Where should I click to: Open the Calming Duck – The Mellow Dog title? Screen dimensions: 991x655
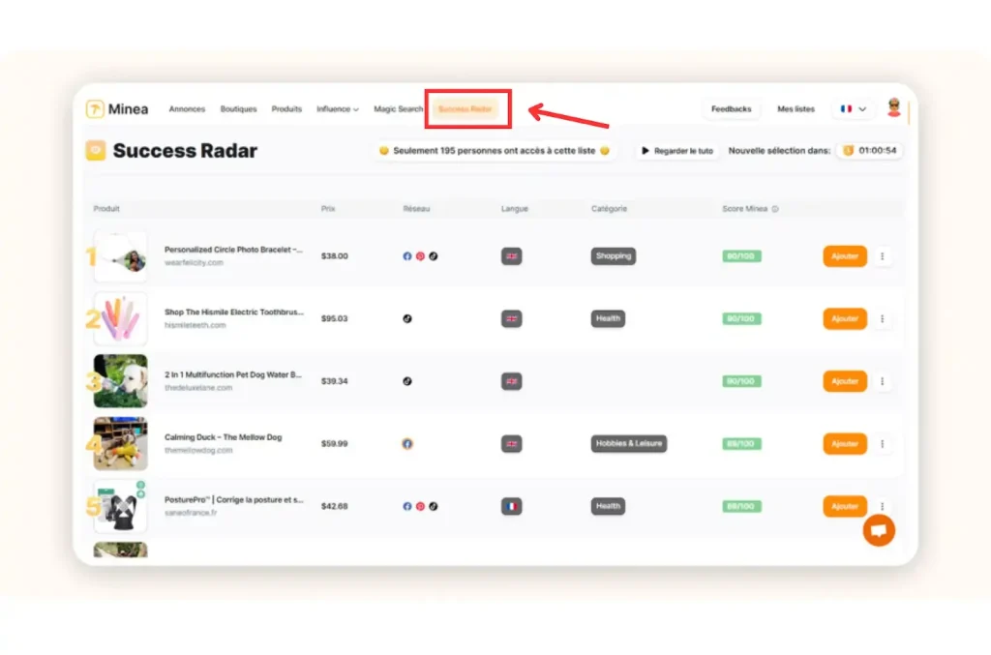(x=224, y=437)
